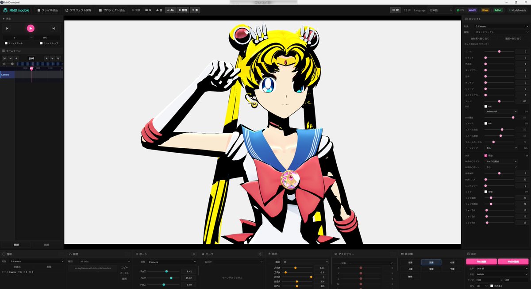
Task: Select the 正面 front view button
Action: point(431,262)
